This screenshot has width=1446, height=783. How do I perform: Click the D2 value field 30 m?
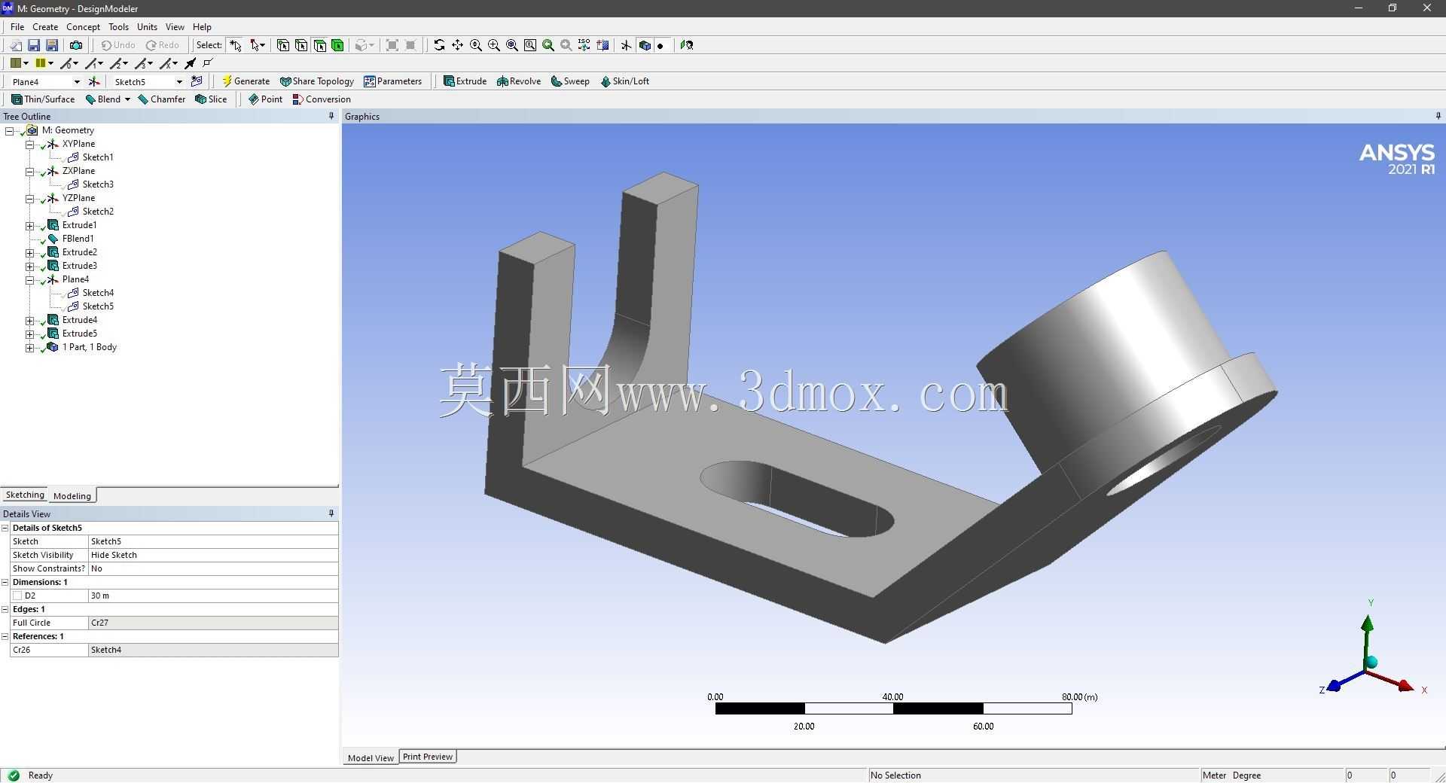tap(213, 596)
